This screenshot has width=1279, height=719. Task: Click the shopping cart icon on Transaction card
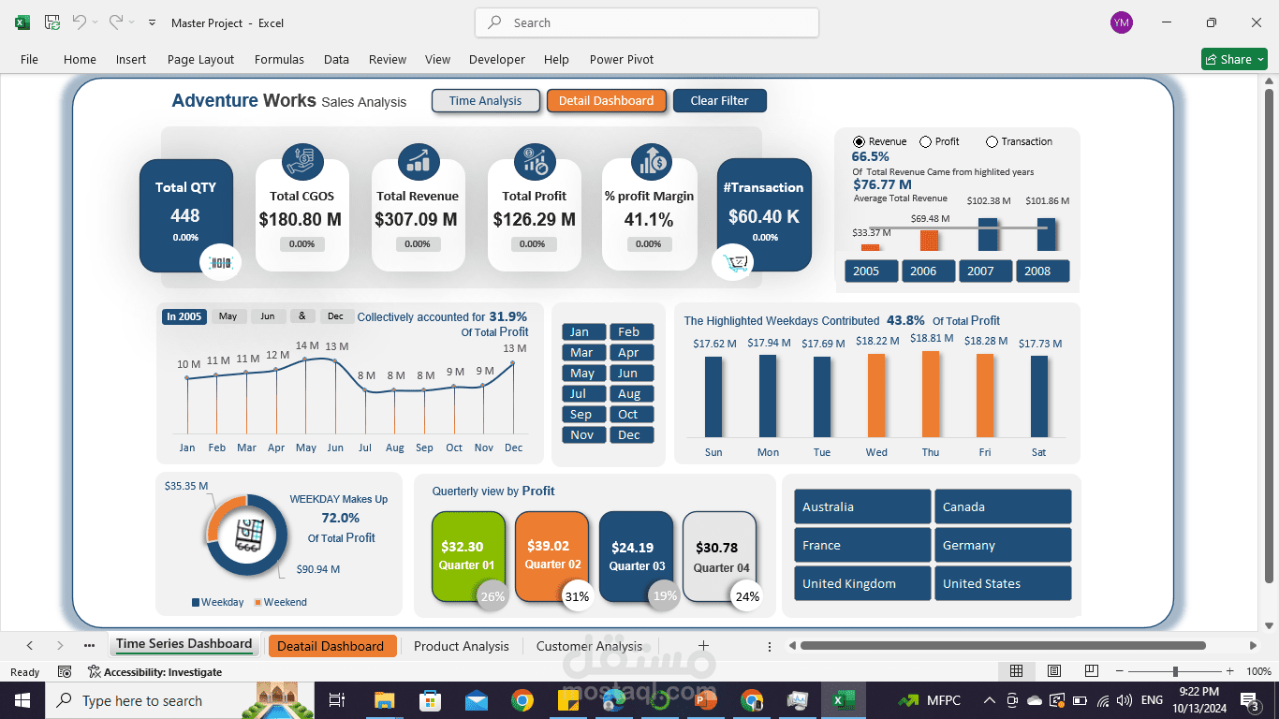[732, 262]
